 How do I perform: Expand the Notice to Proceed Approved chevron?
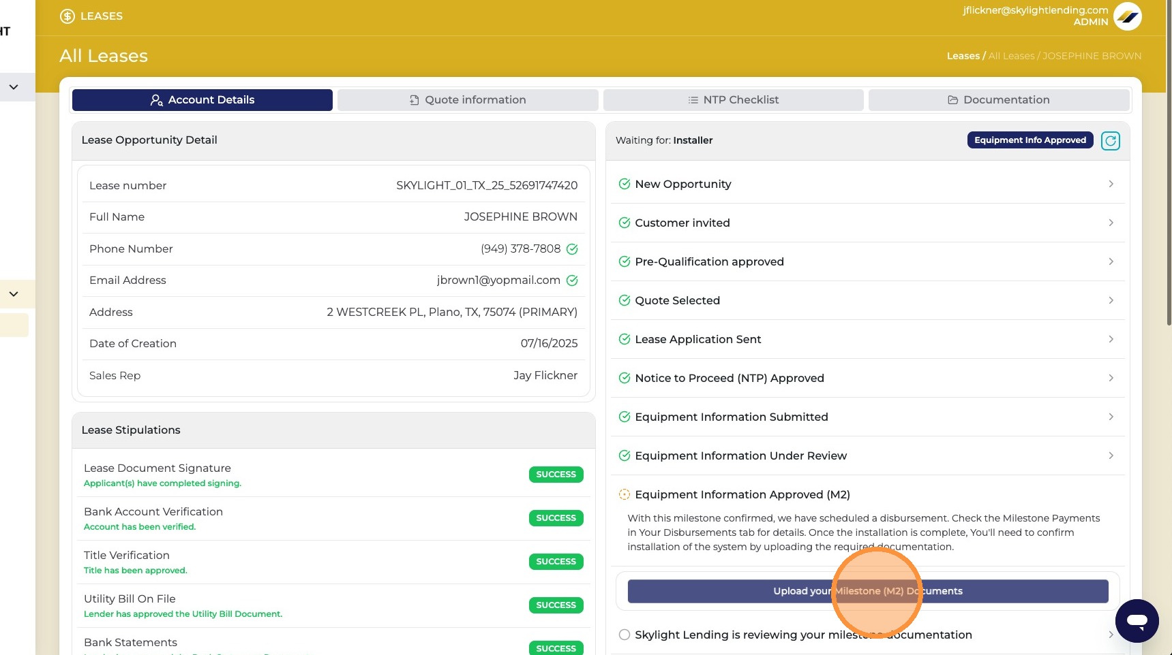pyautogui.click(x=1111, y=378)
